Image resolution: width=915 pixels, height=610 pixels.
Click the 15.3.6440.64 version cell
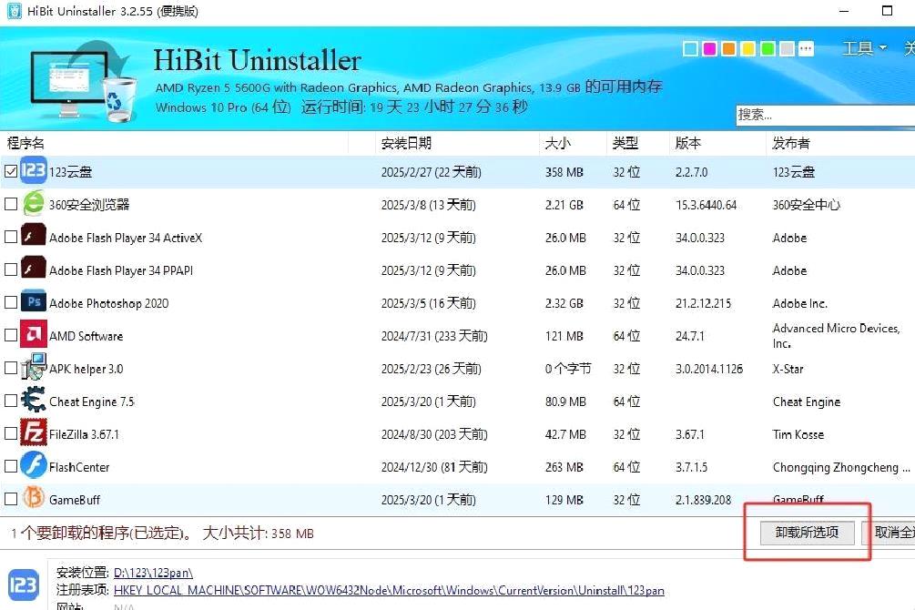707,205
